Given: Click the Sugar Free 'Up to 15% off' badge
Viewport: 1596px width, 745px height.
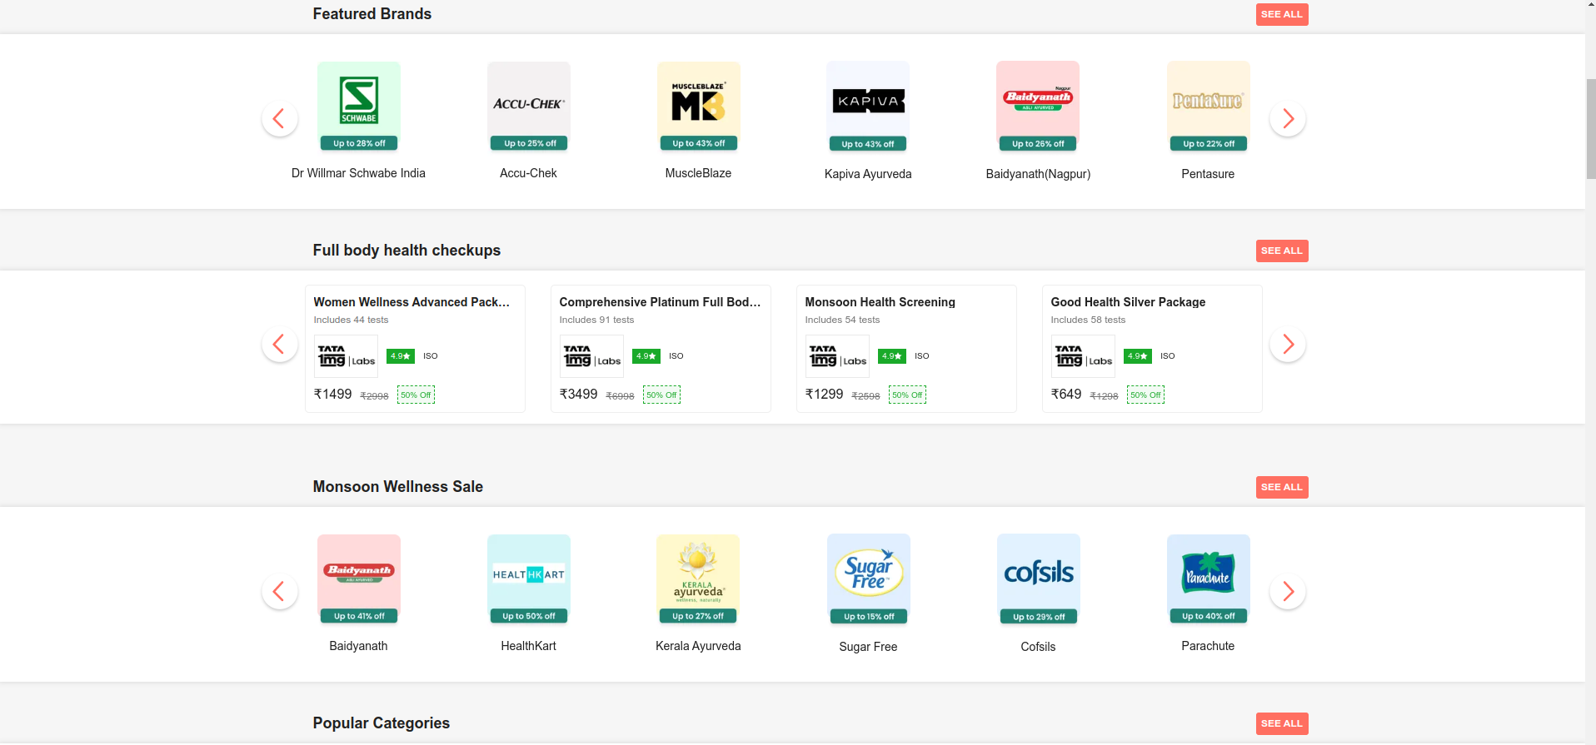Looking at the screenshot, I should (869, 617).
